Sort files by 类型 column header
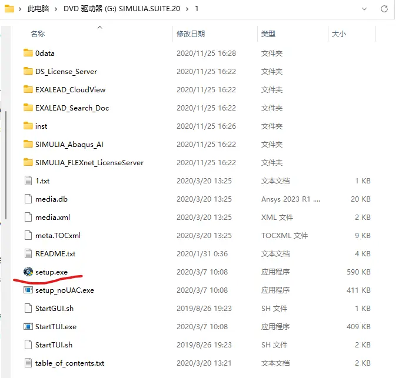Viewport: 402px width, 378px height. [268, 34]
